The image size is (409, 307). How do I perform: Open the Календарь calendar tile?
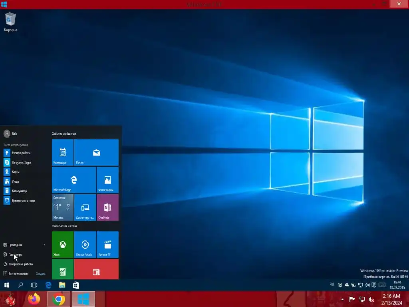pyautogui.click(x=63, y=152)
